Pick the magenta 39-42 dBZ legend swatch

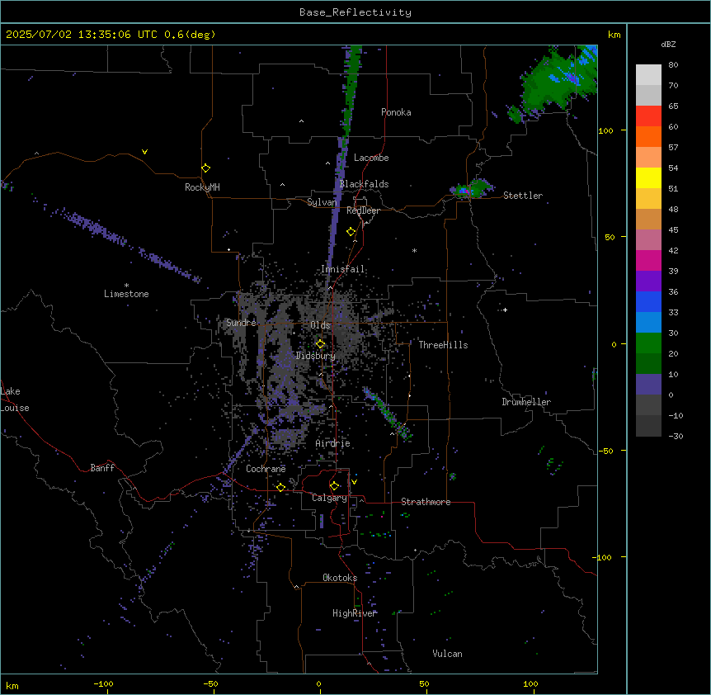pos(648,260)
